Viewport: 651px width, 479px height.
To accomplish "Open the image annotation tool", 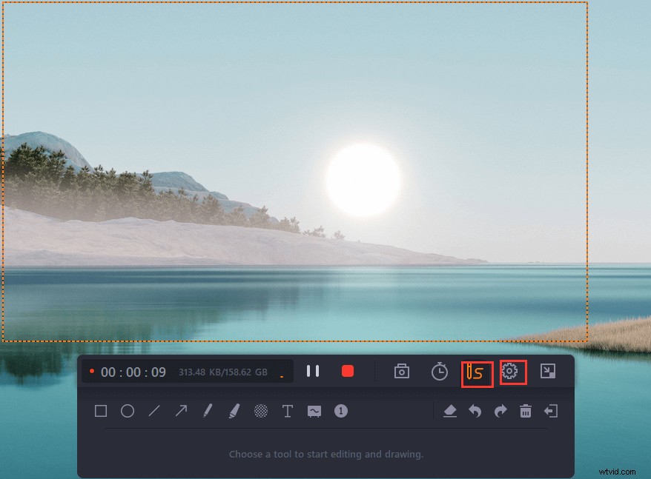I will coord(314,412).
